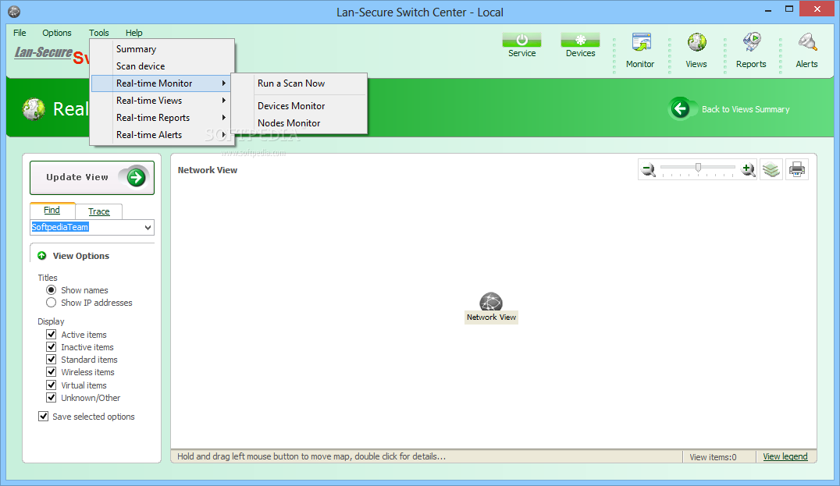Image resolution: width=840 pixels, height=486 pixels.
Task: Toggle Save selected options checkbox
Action: [44, 416]
